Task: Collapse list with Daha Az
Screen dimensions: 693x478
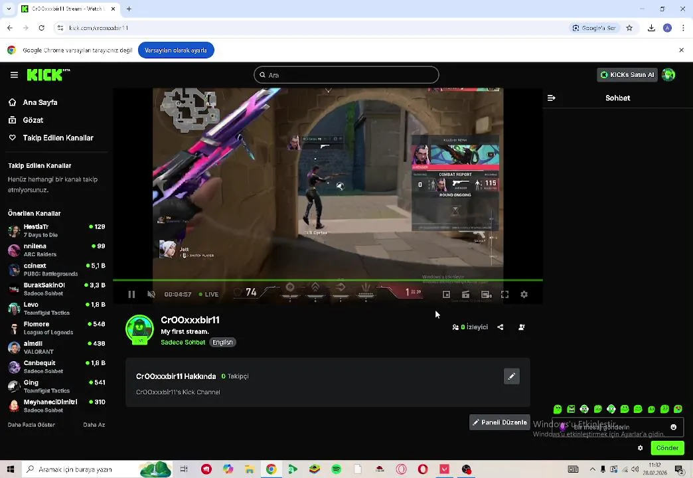Action: (x=94, y=425)
